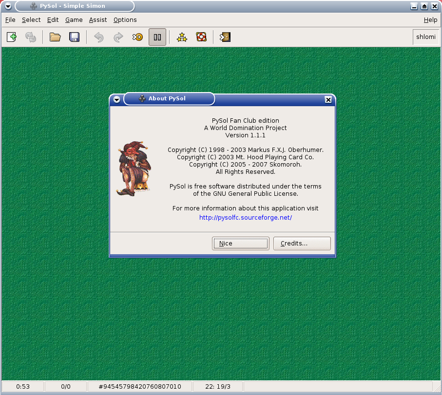The height and width of the screenshot is (395, 442).
Task: Open the main PySol window menu arrow
Action: [8, 6]
